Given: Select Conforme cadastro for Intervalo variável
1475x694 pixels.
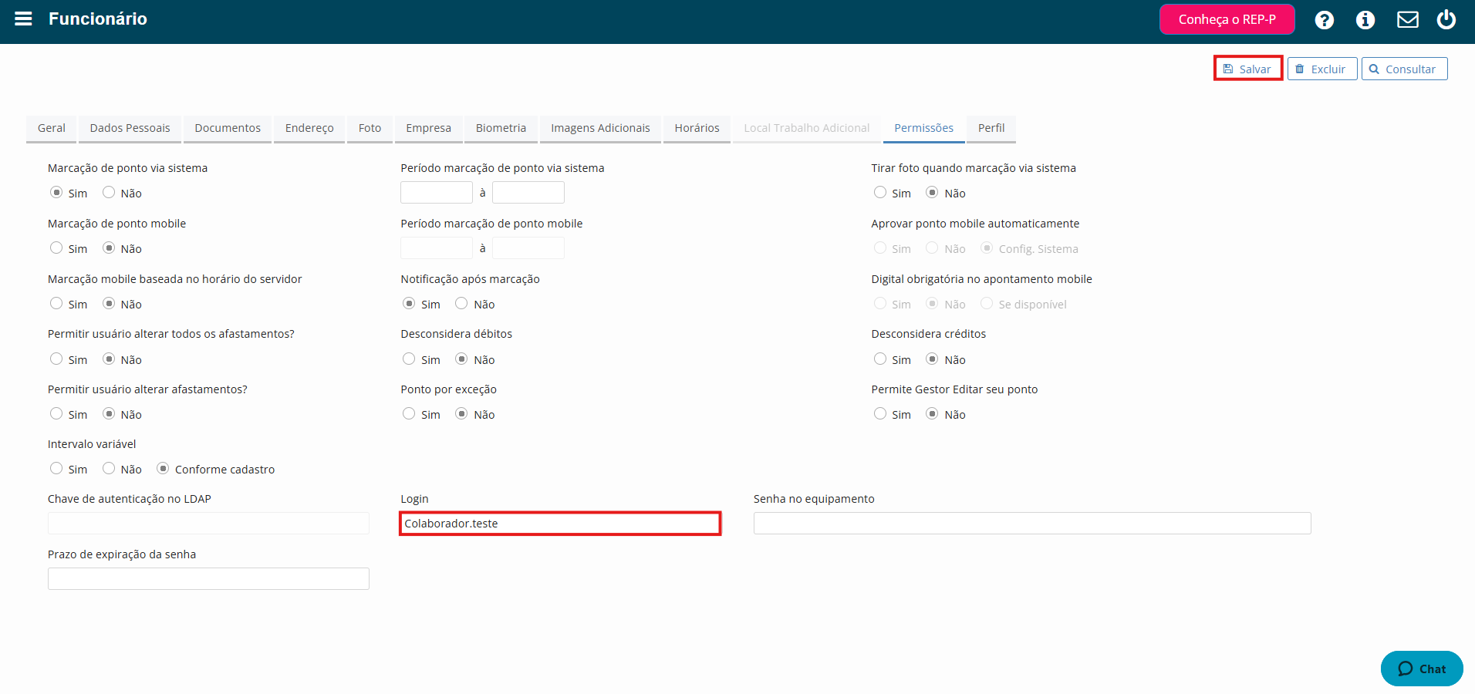Looking at the screenshot, I should pos(163,468).
